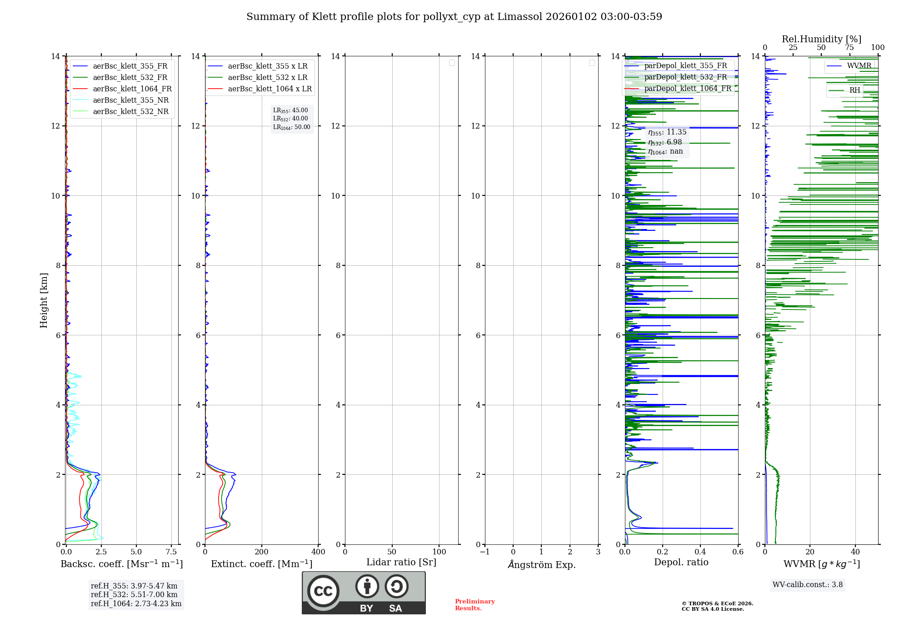Click the Summary of Klett profile title

pos(454,17)
